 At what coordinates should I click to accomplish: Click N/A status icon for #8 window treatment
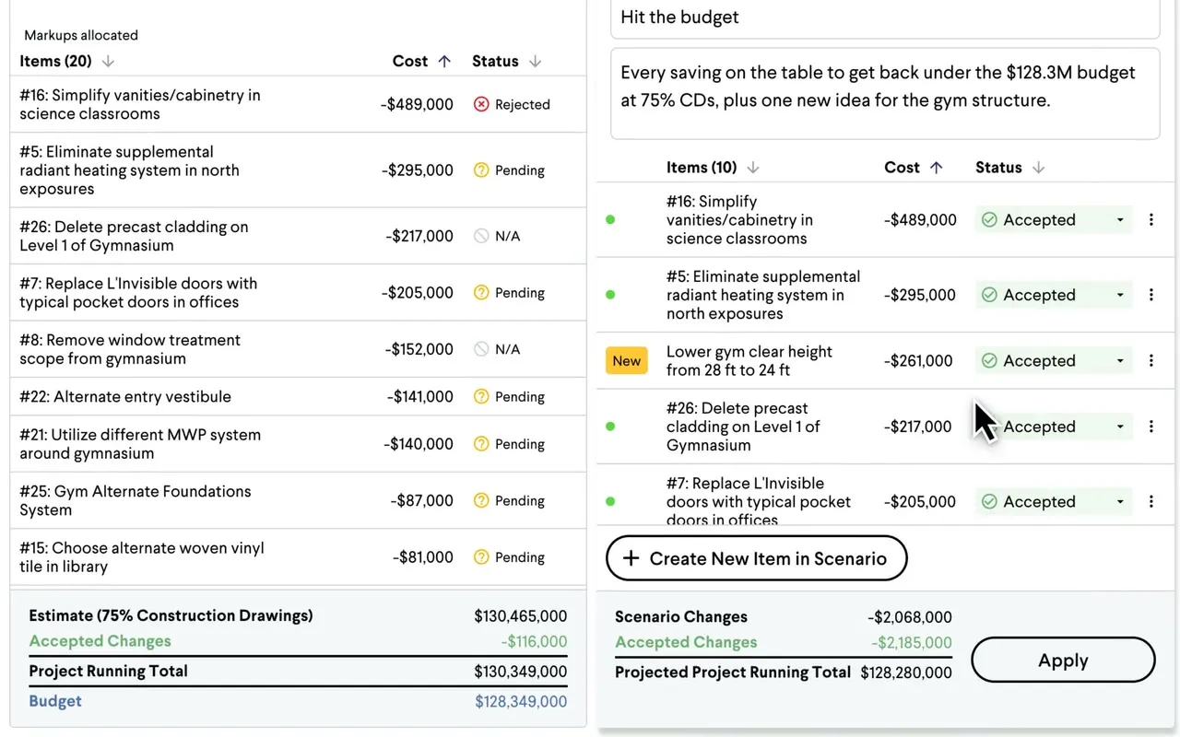481,349
